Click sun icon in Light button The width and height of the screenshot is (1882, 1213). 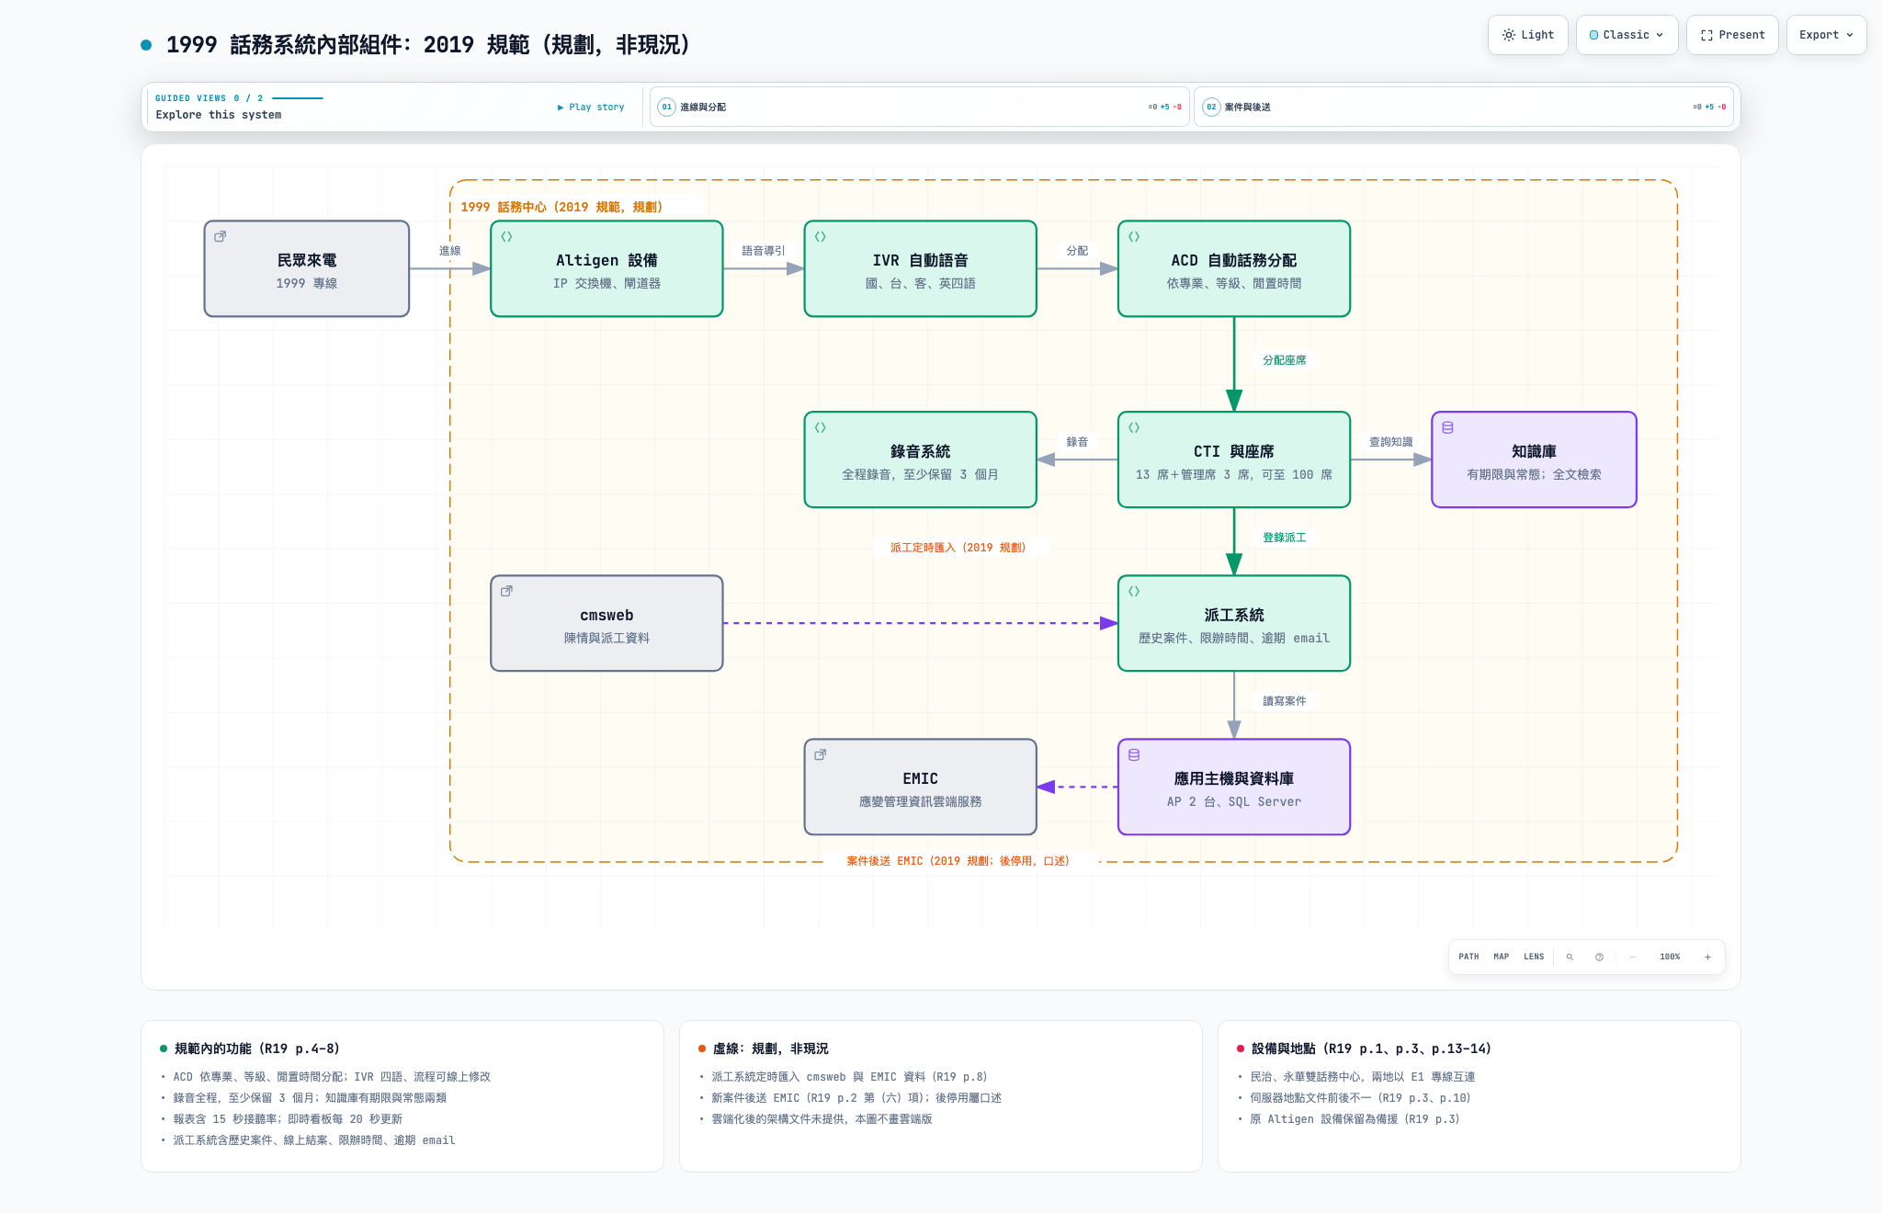pos(1508,35)
